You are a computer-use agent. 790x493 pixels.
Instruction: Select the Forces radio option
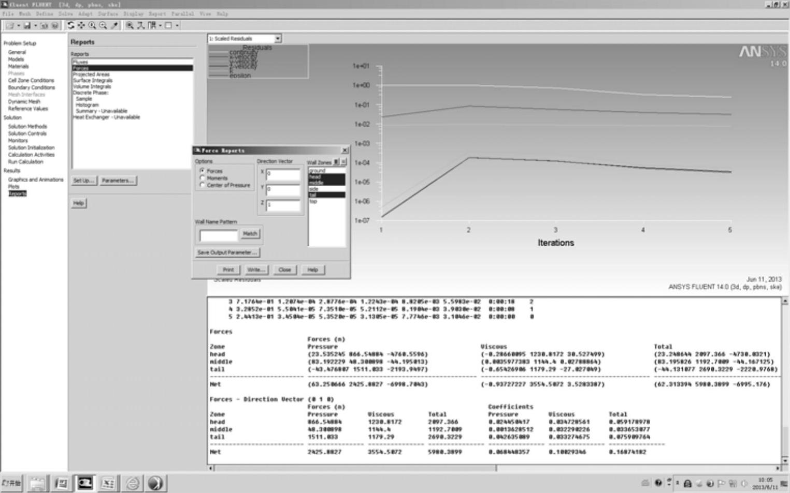click(x=202, y=171)
